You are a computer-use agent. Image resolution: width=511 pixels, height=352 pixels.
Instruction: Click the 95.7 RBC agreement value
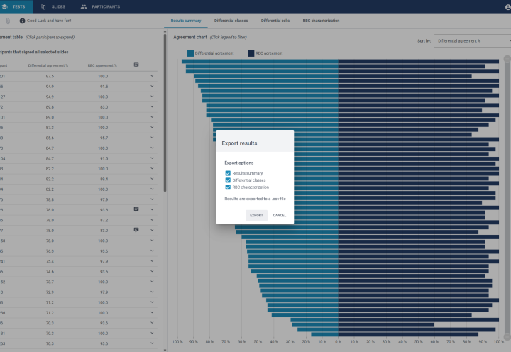(104, 138)
